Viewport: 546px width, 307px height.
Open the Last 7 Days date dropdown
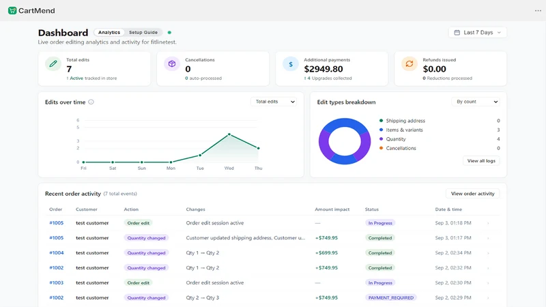477,32
